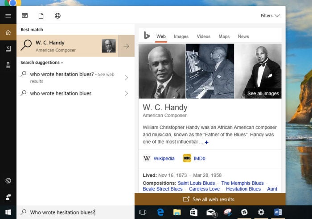Click the Chrome icon on desktop
The image size is (312, 219).
pyautogui.click(x=13, y=3)
